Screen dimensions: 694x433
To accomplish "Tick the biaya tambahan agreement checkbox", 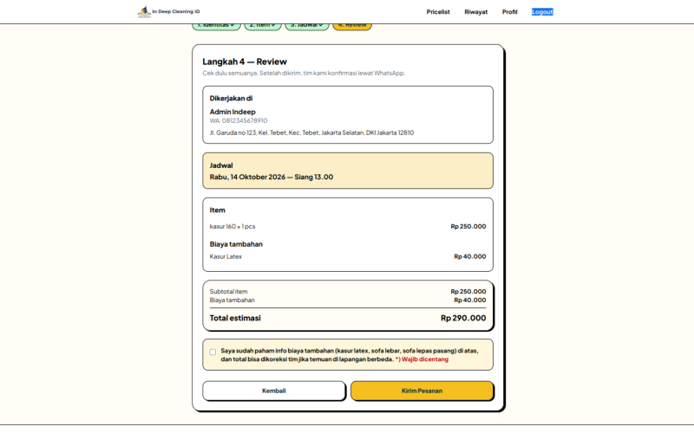I will [x=213, y=352].
